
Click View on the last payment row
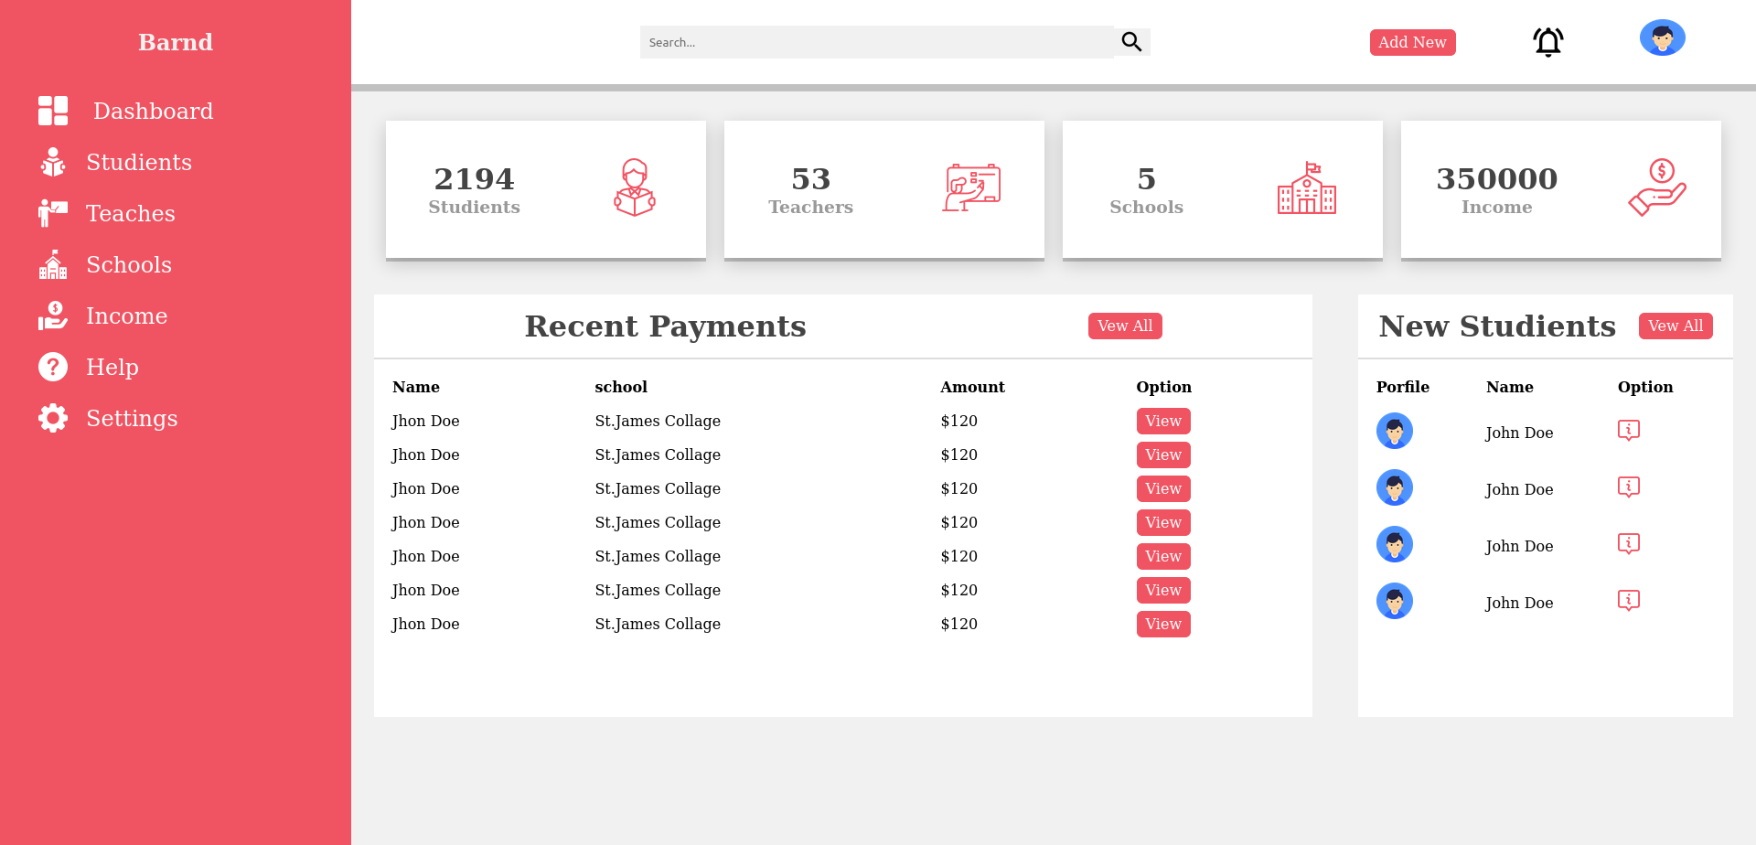coord(1162,624)
